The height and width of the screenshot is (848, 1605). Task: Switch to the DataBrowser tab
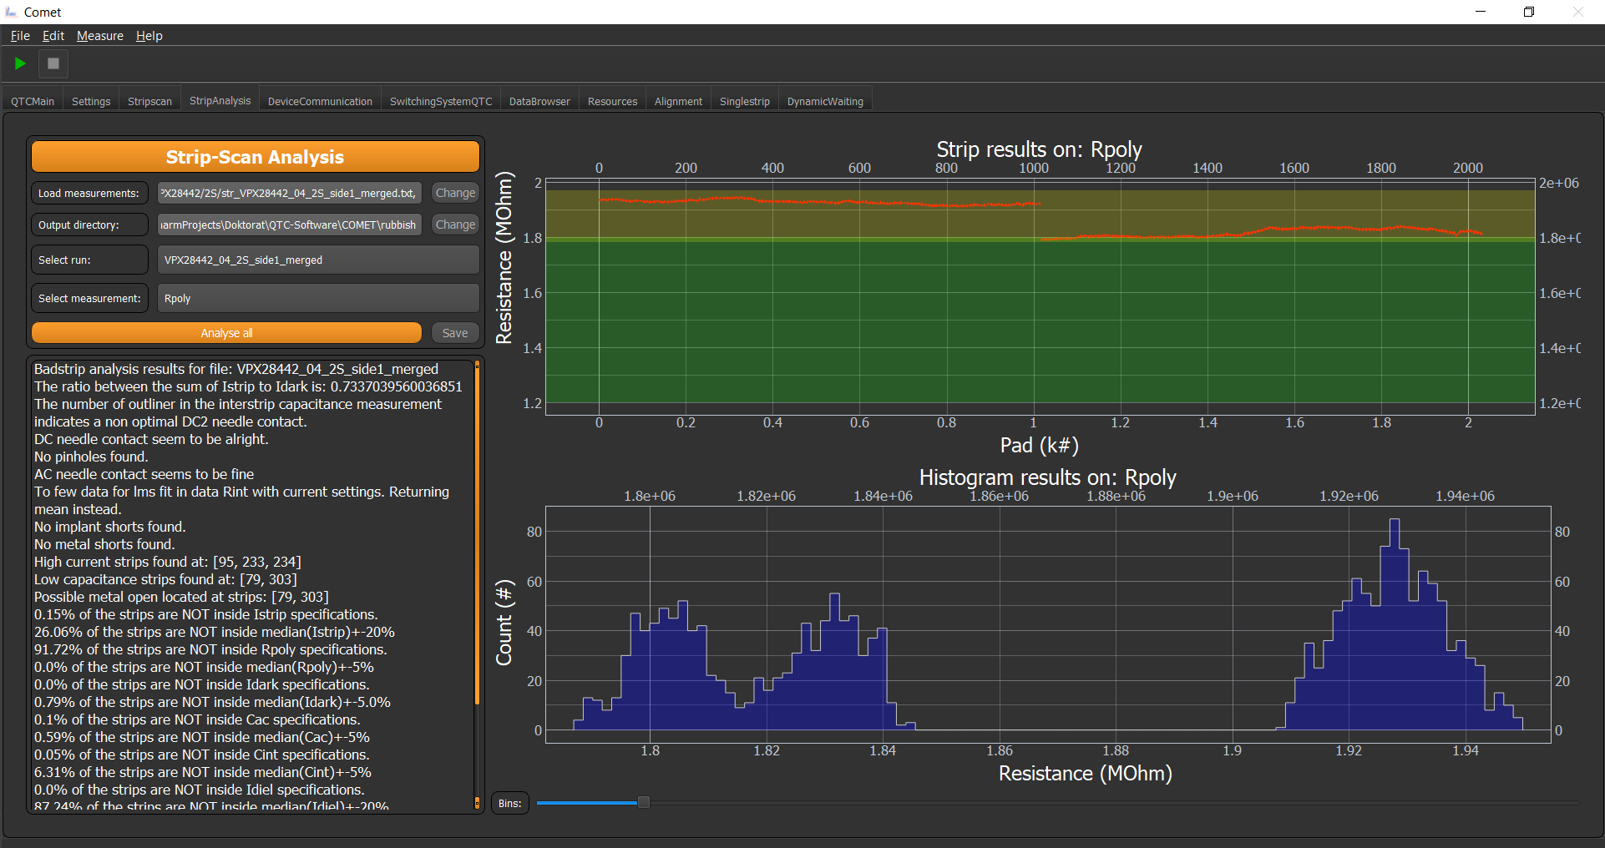(539, 101)
